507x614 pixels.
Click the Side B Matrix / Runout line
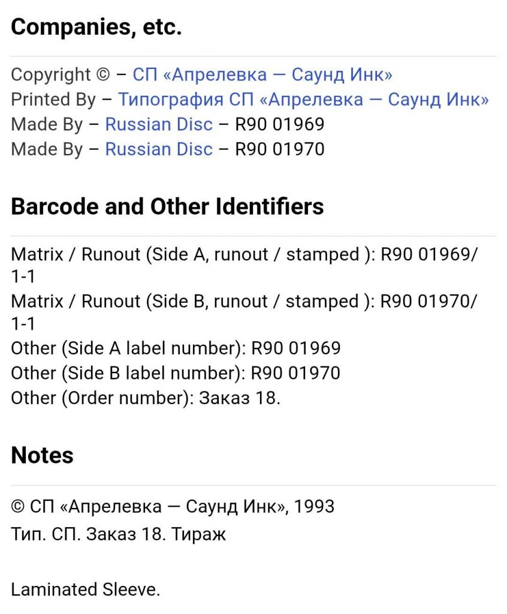click(x=245, y=301)
